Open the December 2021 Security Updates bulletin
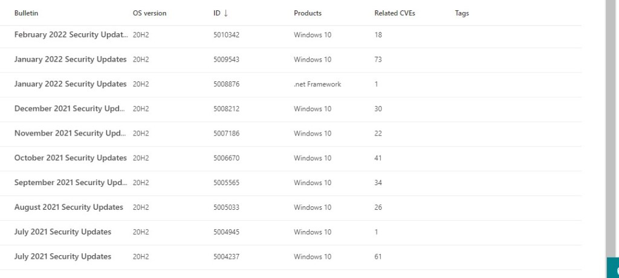Screen dimensions: 619x278 70,109
